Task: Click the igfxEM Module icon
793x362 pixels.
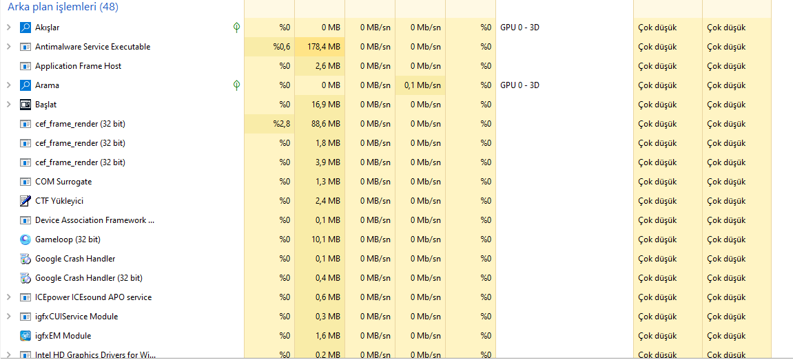Action: [x=25, y=336]
